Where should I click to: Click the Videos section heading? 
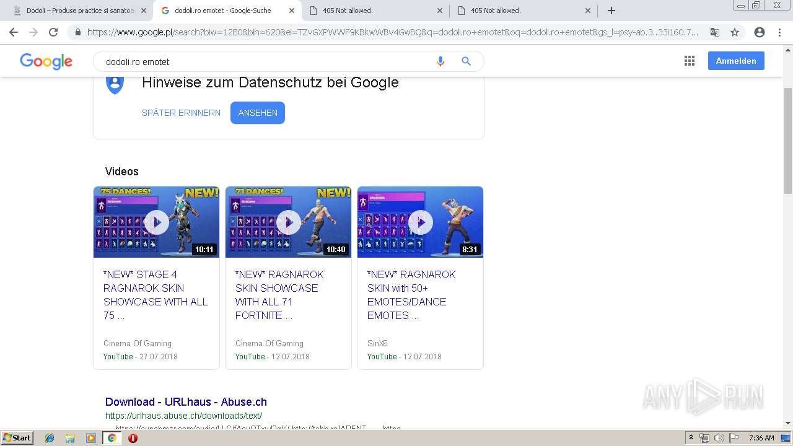(122, 172)
